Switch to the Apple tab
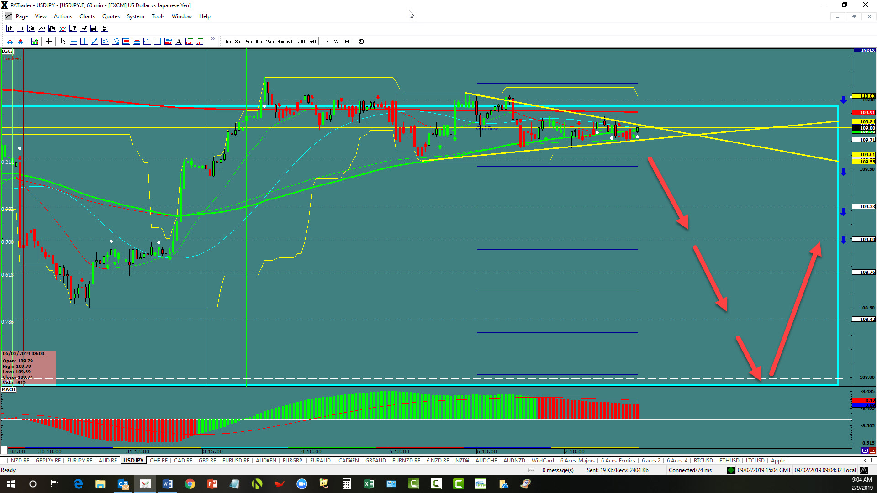Viewport: 877px width, 493px height. (x=778, y=461)
